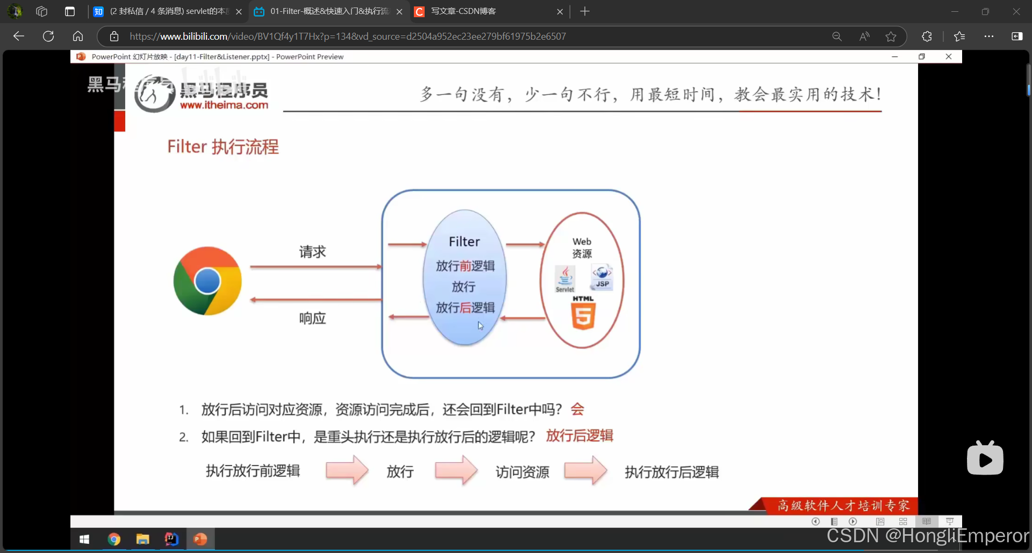Open Chrome from the recorded taskbar
The width and height of the screenshot is (1032, 553).
(114, 539)
